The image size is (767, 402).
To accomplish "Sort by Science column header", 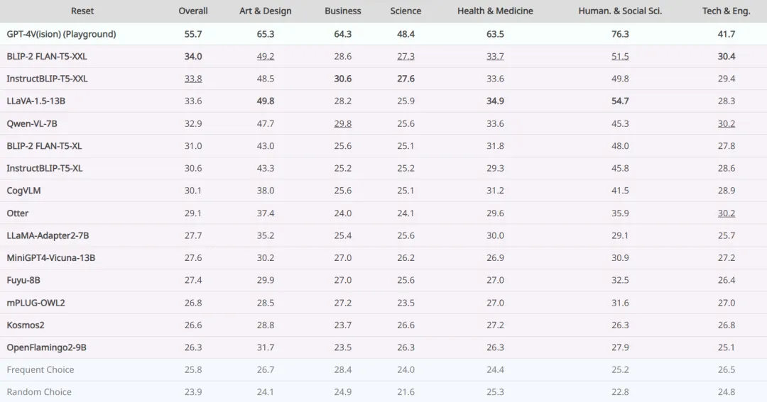I will (406, 11).
